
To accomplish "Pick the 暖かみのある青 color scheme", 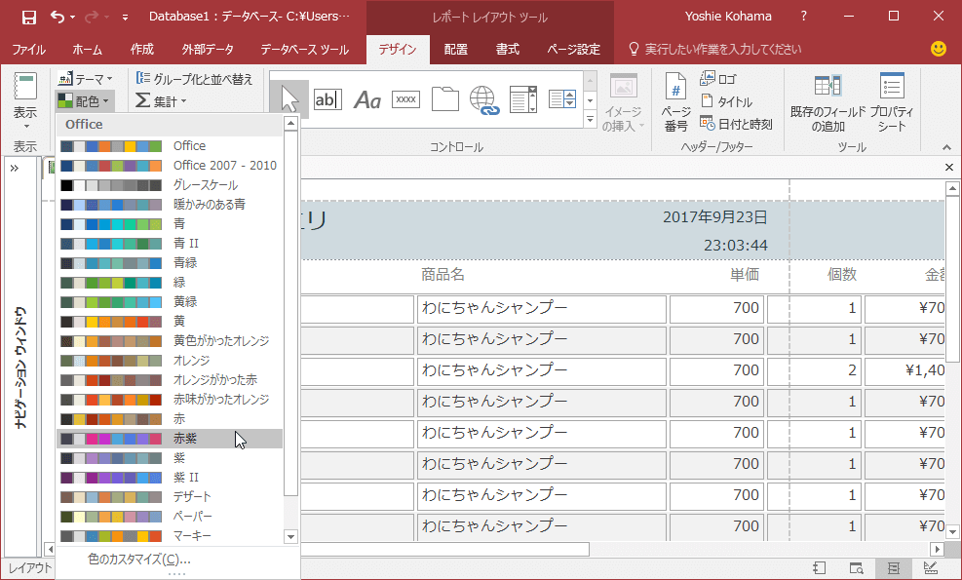I will point(170,205).
